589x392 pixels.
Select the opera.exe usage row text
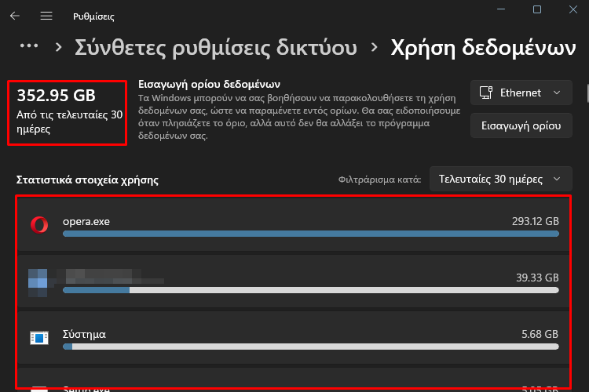point(86,222)
